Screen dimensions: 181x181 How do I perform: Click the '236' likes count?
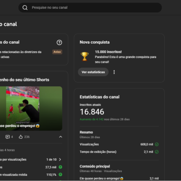click(27, 137)
